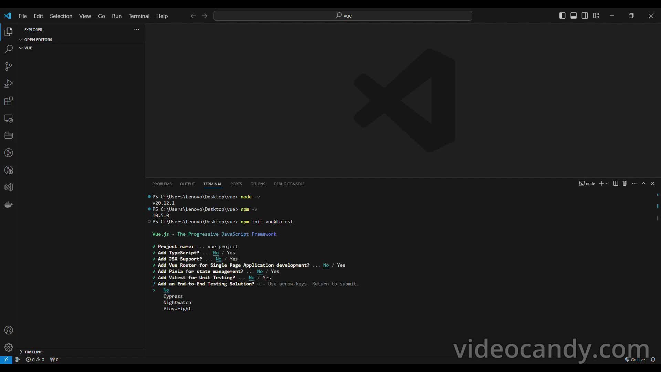Viewport: 661px width, 372px height.
Task: Open launch profile dropdown arrow next to plus
Action: (607, 184)
